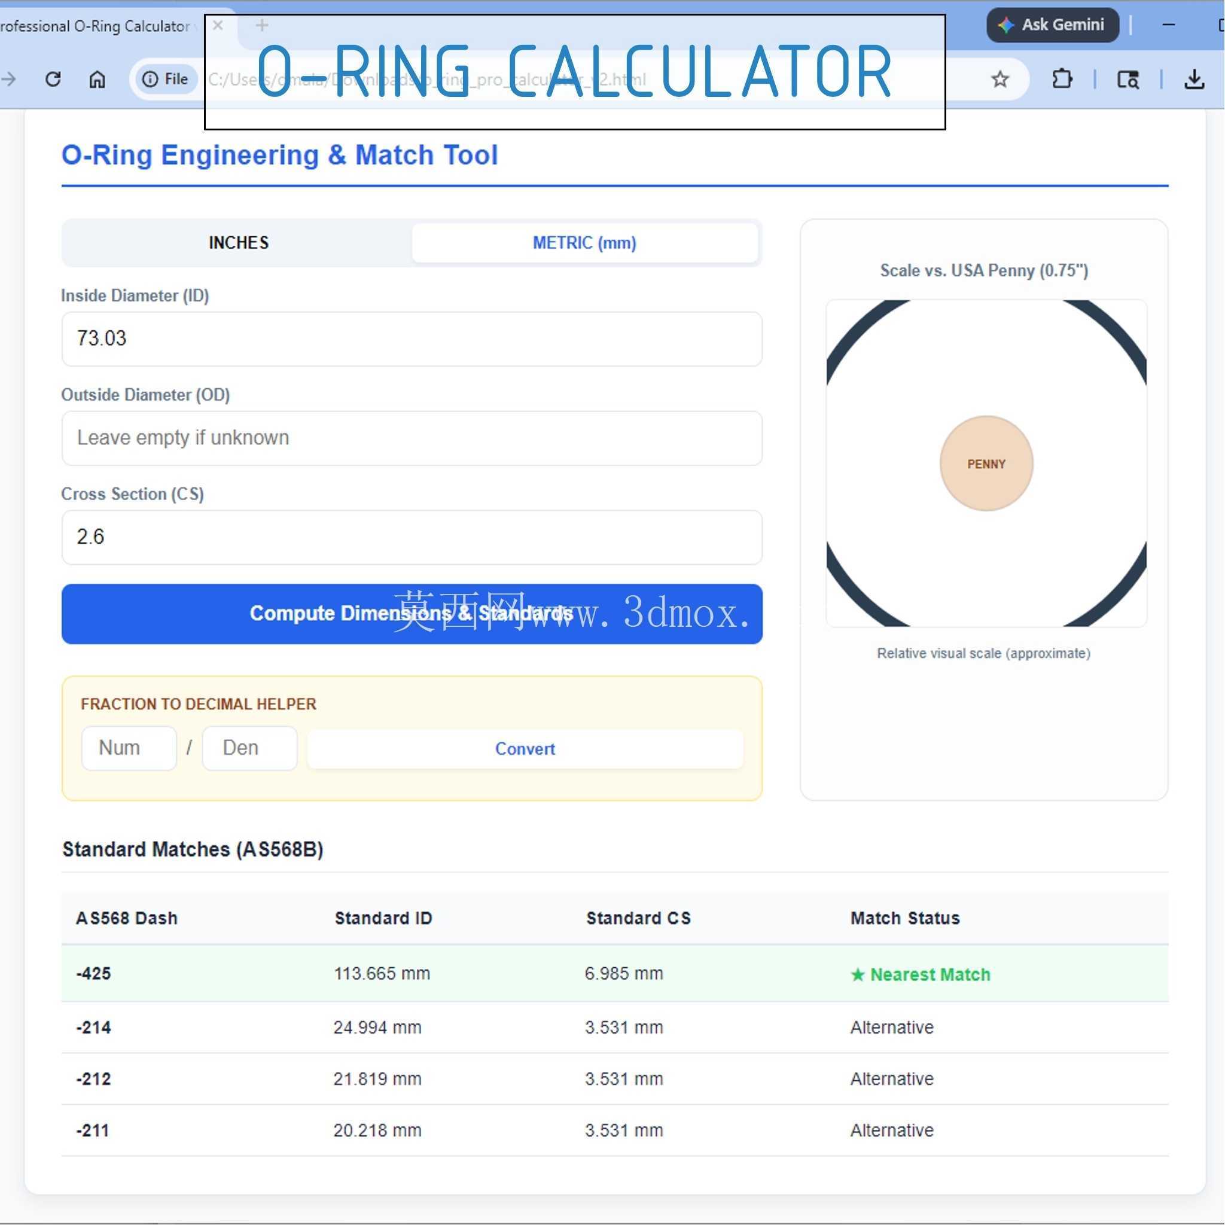Viewport: 1225px width, 1225px height.
Task: Click the Scale vs. USA Penny caption
Action: point(984,271)
